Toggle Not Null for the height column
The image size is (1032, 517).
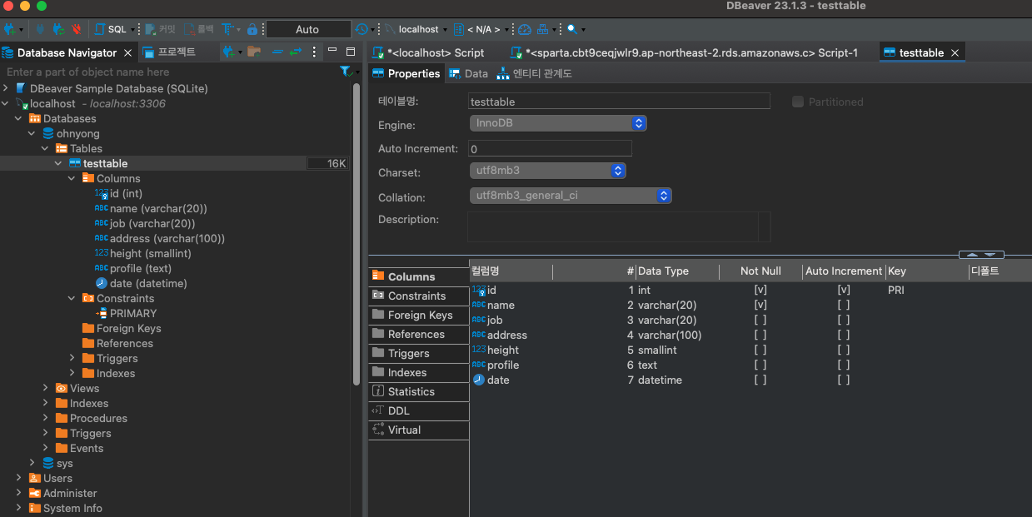[x=760, y=350]
